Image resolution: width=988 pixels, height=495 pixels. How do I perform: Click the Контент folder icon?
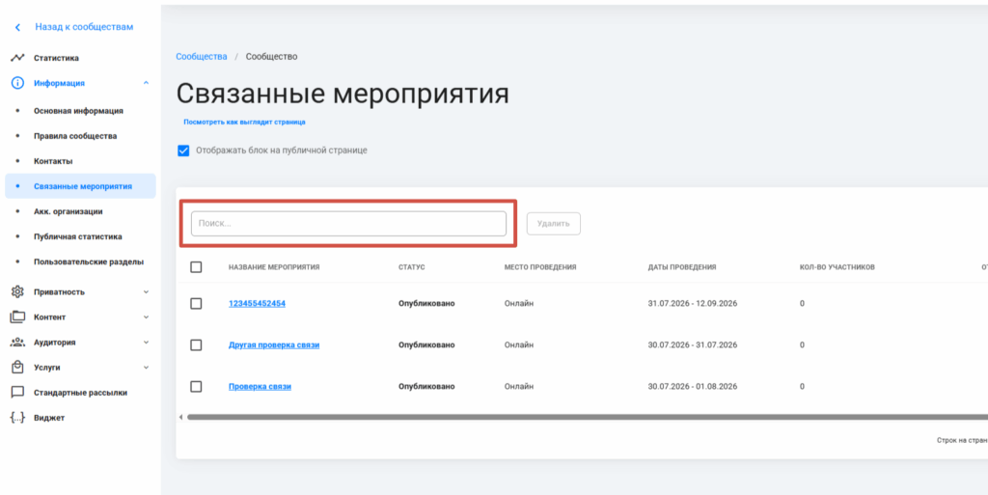tap(17, 316)
